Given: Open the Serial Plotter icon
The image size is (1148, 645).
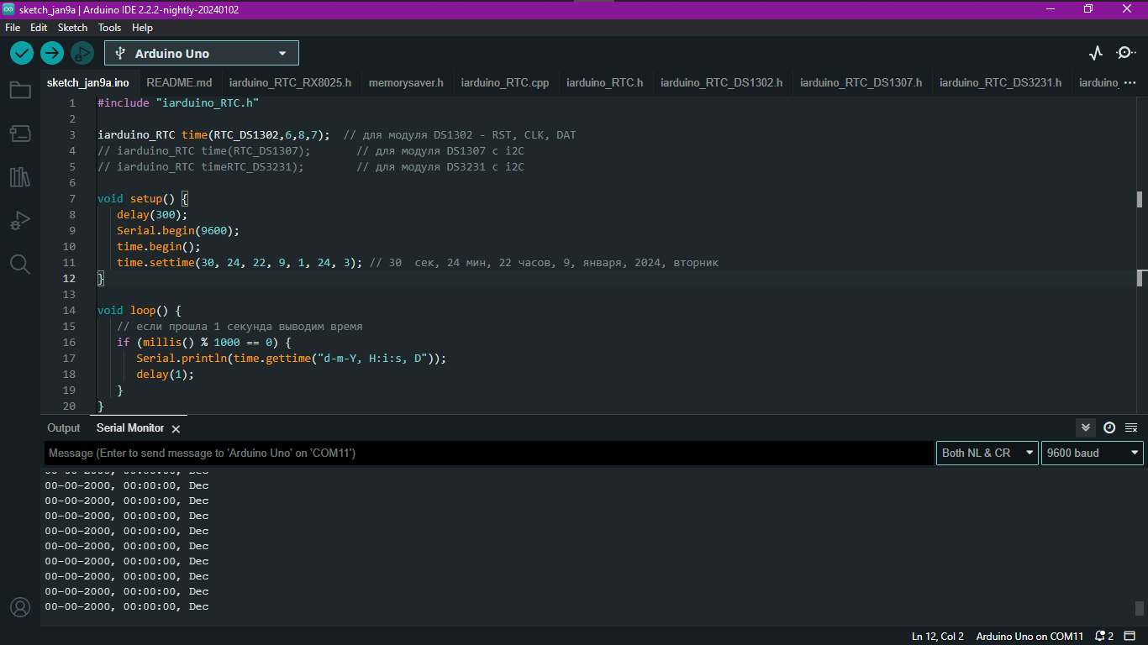Looking at the screenshot, I should (1096, 53).
